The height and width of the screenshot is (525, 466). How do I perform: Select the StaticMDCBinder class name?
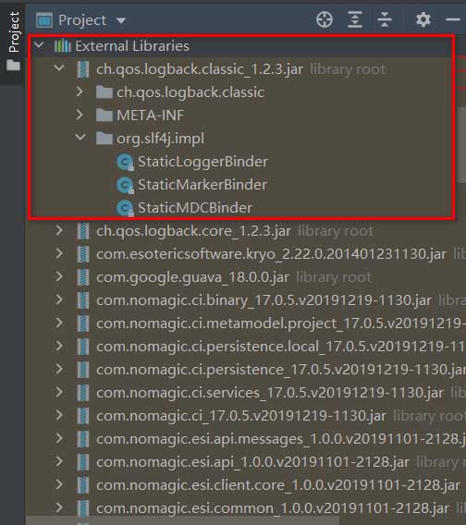point(195,208)
